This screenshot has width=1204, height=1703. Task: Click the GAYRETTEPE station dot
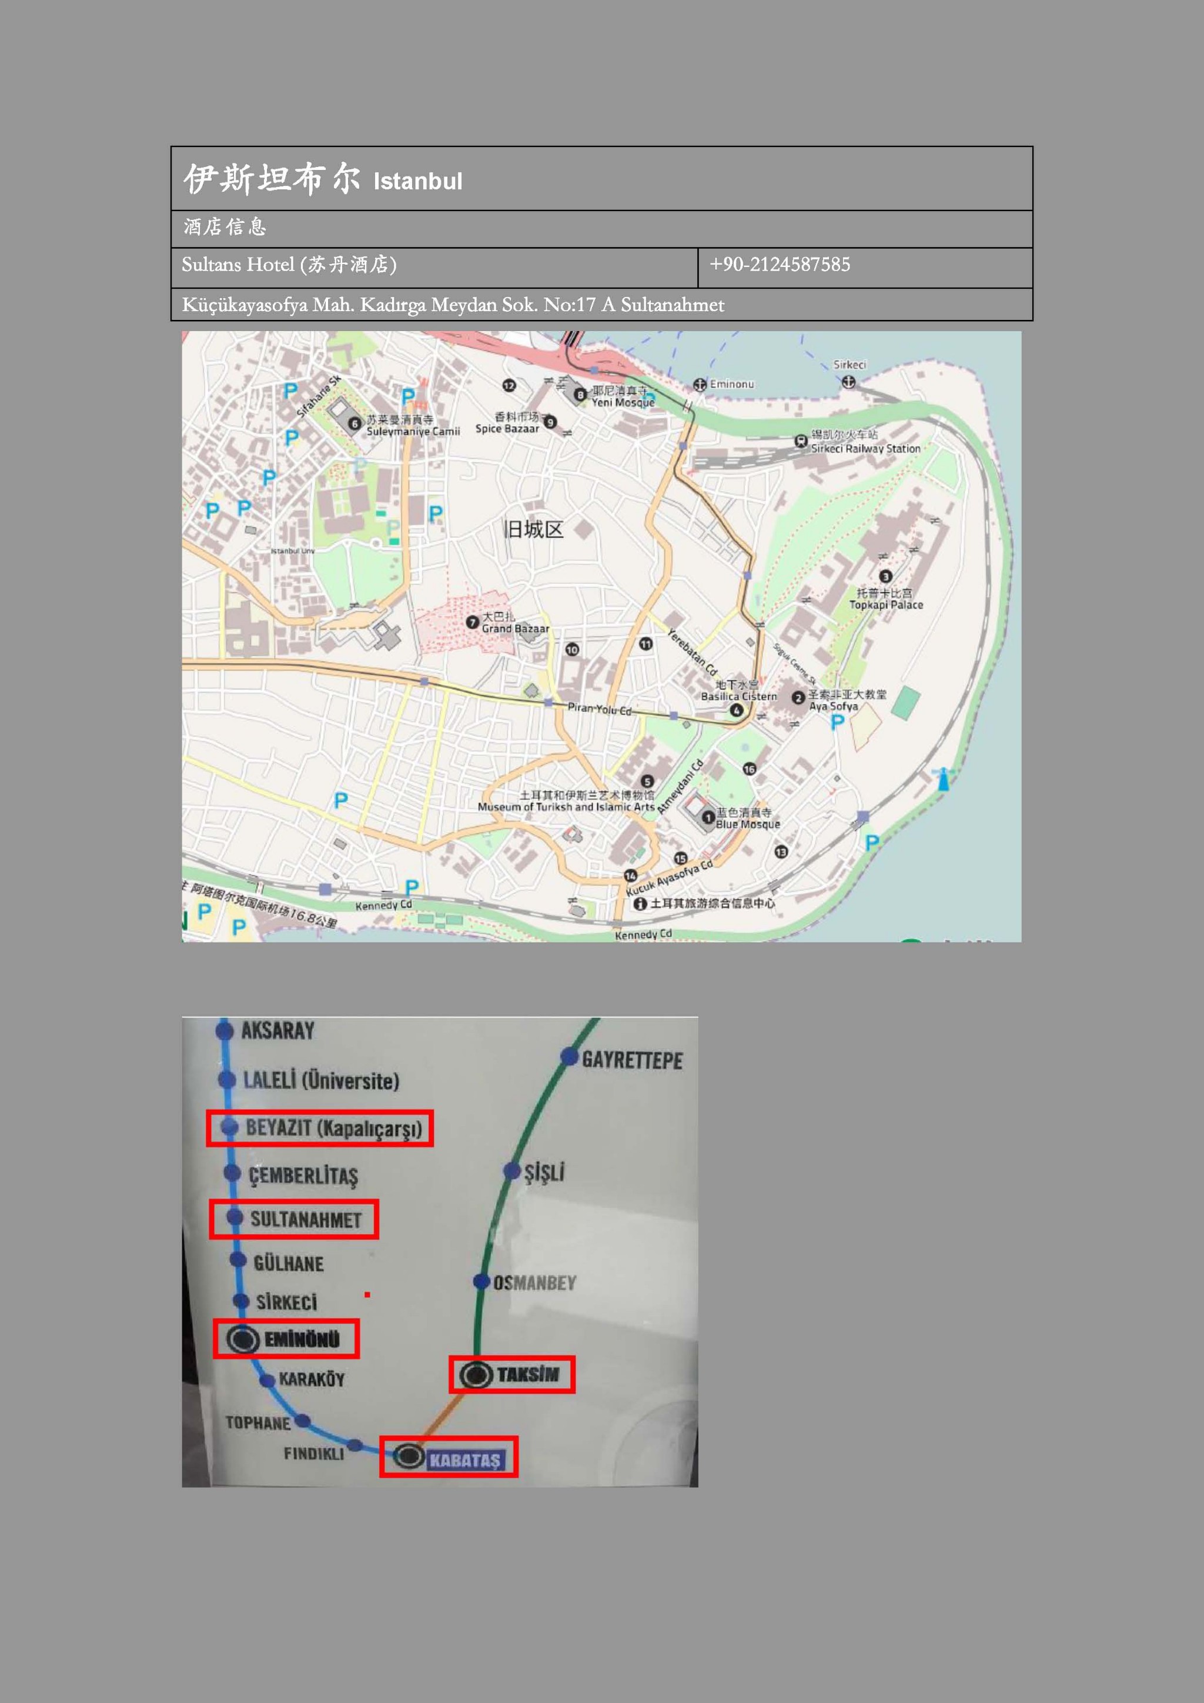[568, 1056]
